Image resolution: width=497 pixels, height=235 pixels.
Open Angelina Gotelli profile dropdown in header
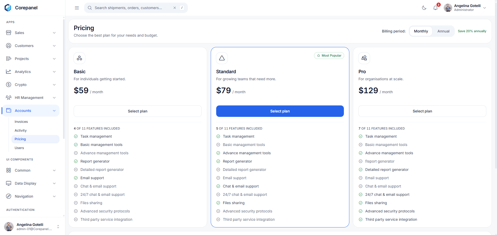point(465,8)
